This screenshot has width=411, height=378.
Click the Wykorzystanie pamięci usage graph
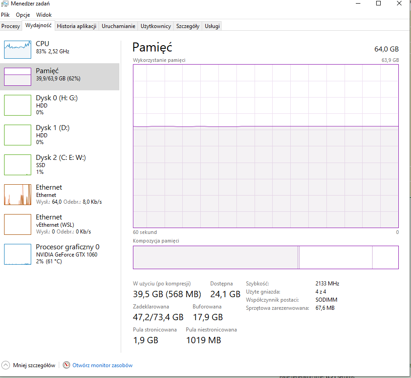pyautogui.click(x=266, y=146)
